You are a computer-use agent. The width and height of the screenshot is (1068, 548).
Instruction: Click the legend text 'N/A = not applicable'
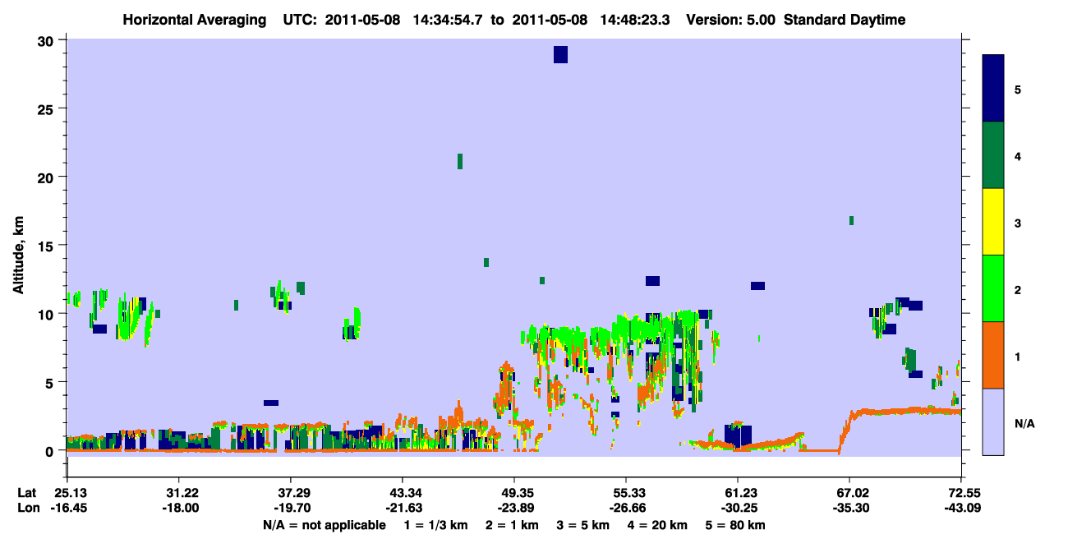pos(324,525)
